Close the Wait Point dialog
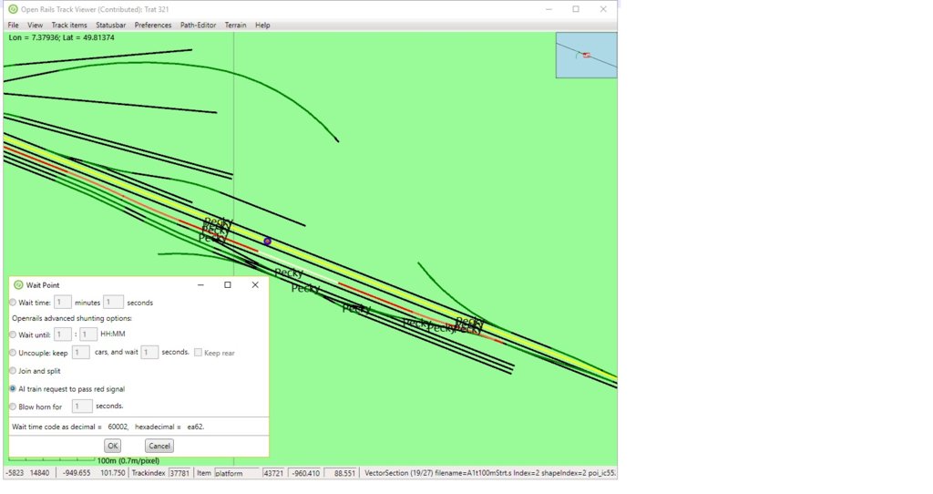933x494 pixels. pyautogui.click(x=255, y=285)
